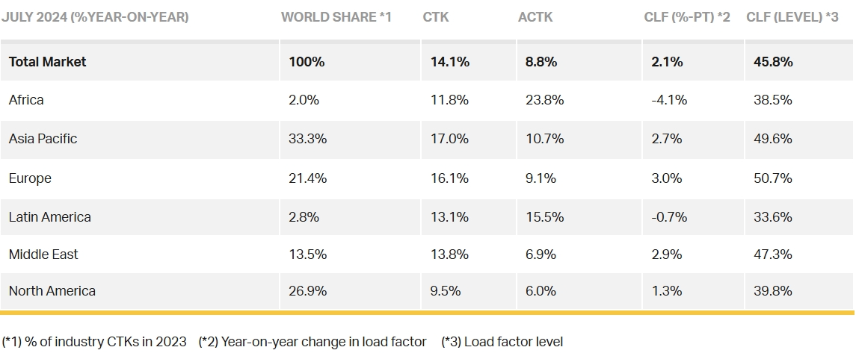Click the CLF (LEVEL) *3 column header
This screenshot has width=856, height=353.
792,17
